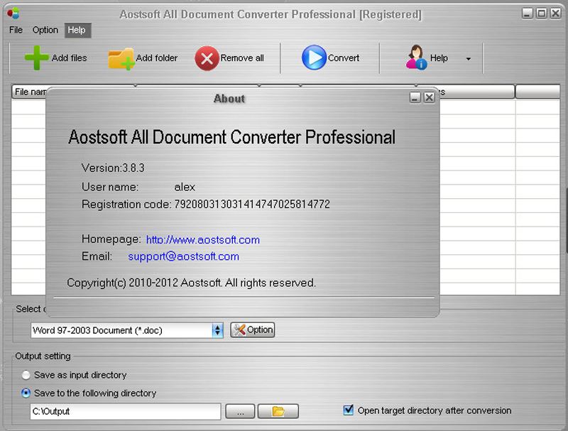Visit the http://www.aostsoft.com homepage link
Screen dimensions: 568x431
202,240
